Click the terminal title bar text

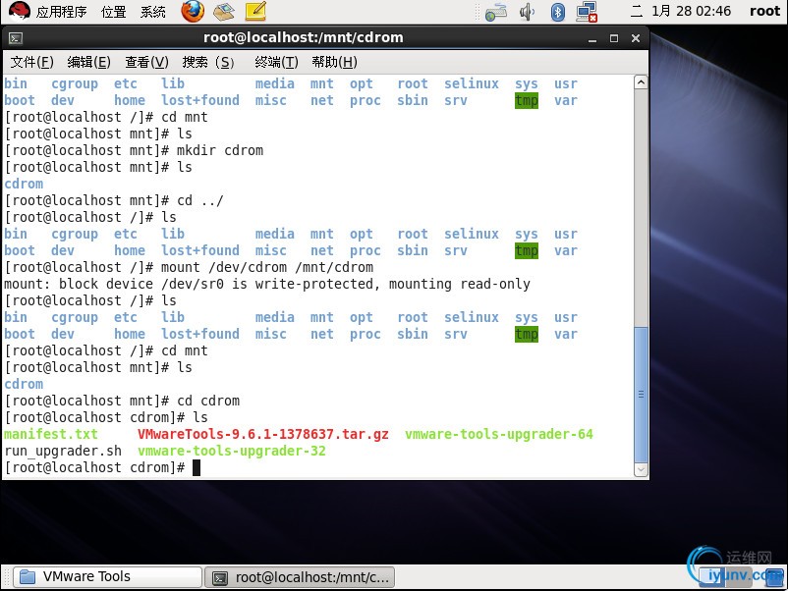tap(303, 37)
